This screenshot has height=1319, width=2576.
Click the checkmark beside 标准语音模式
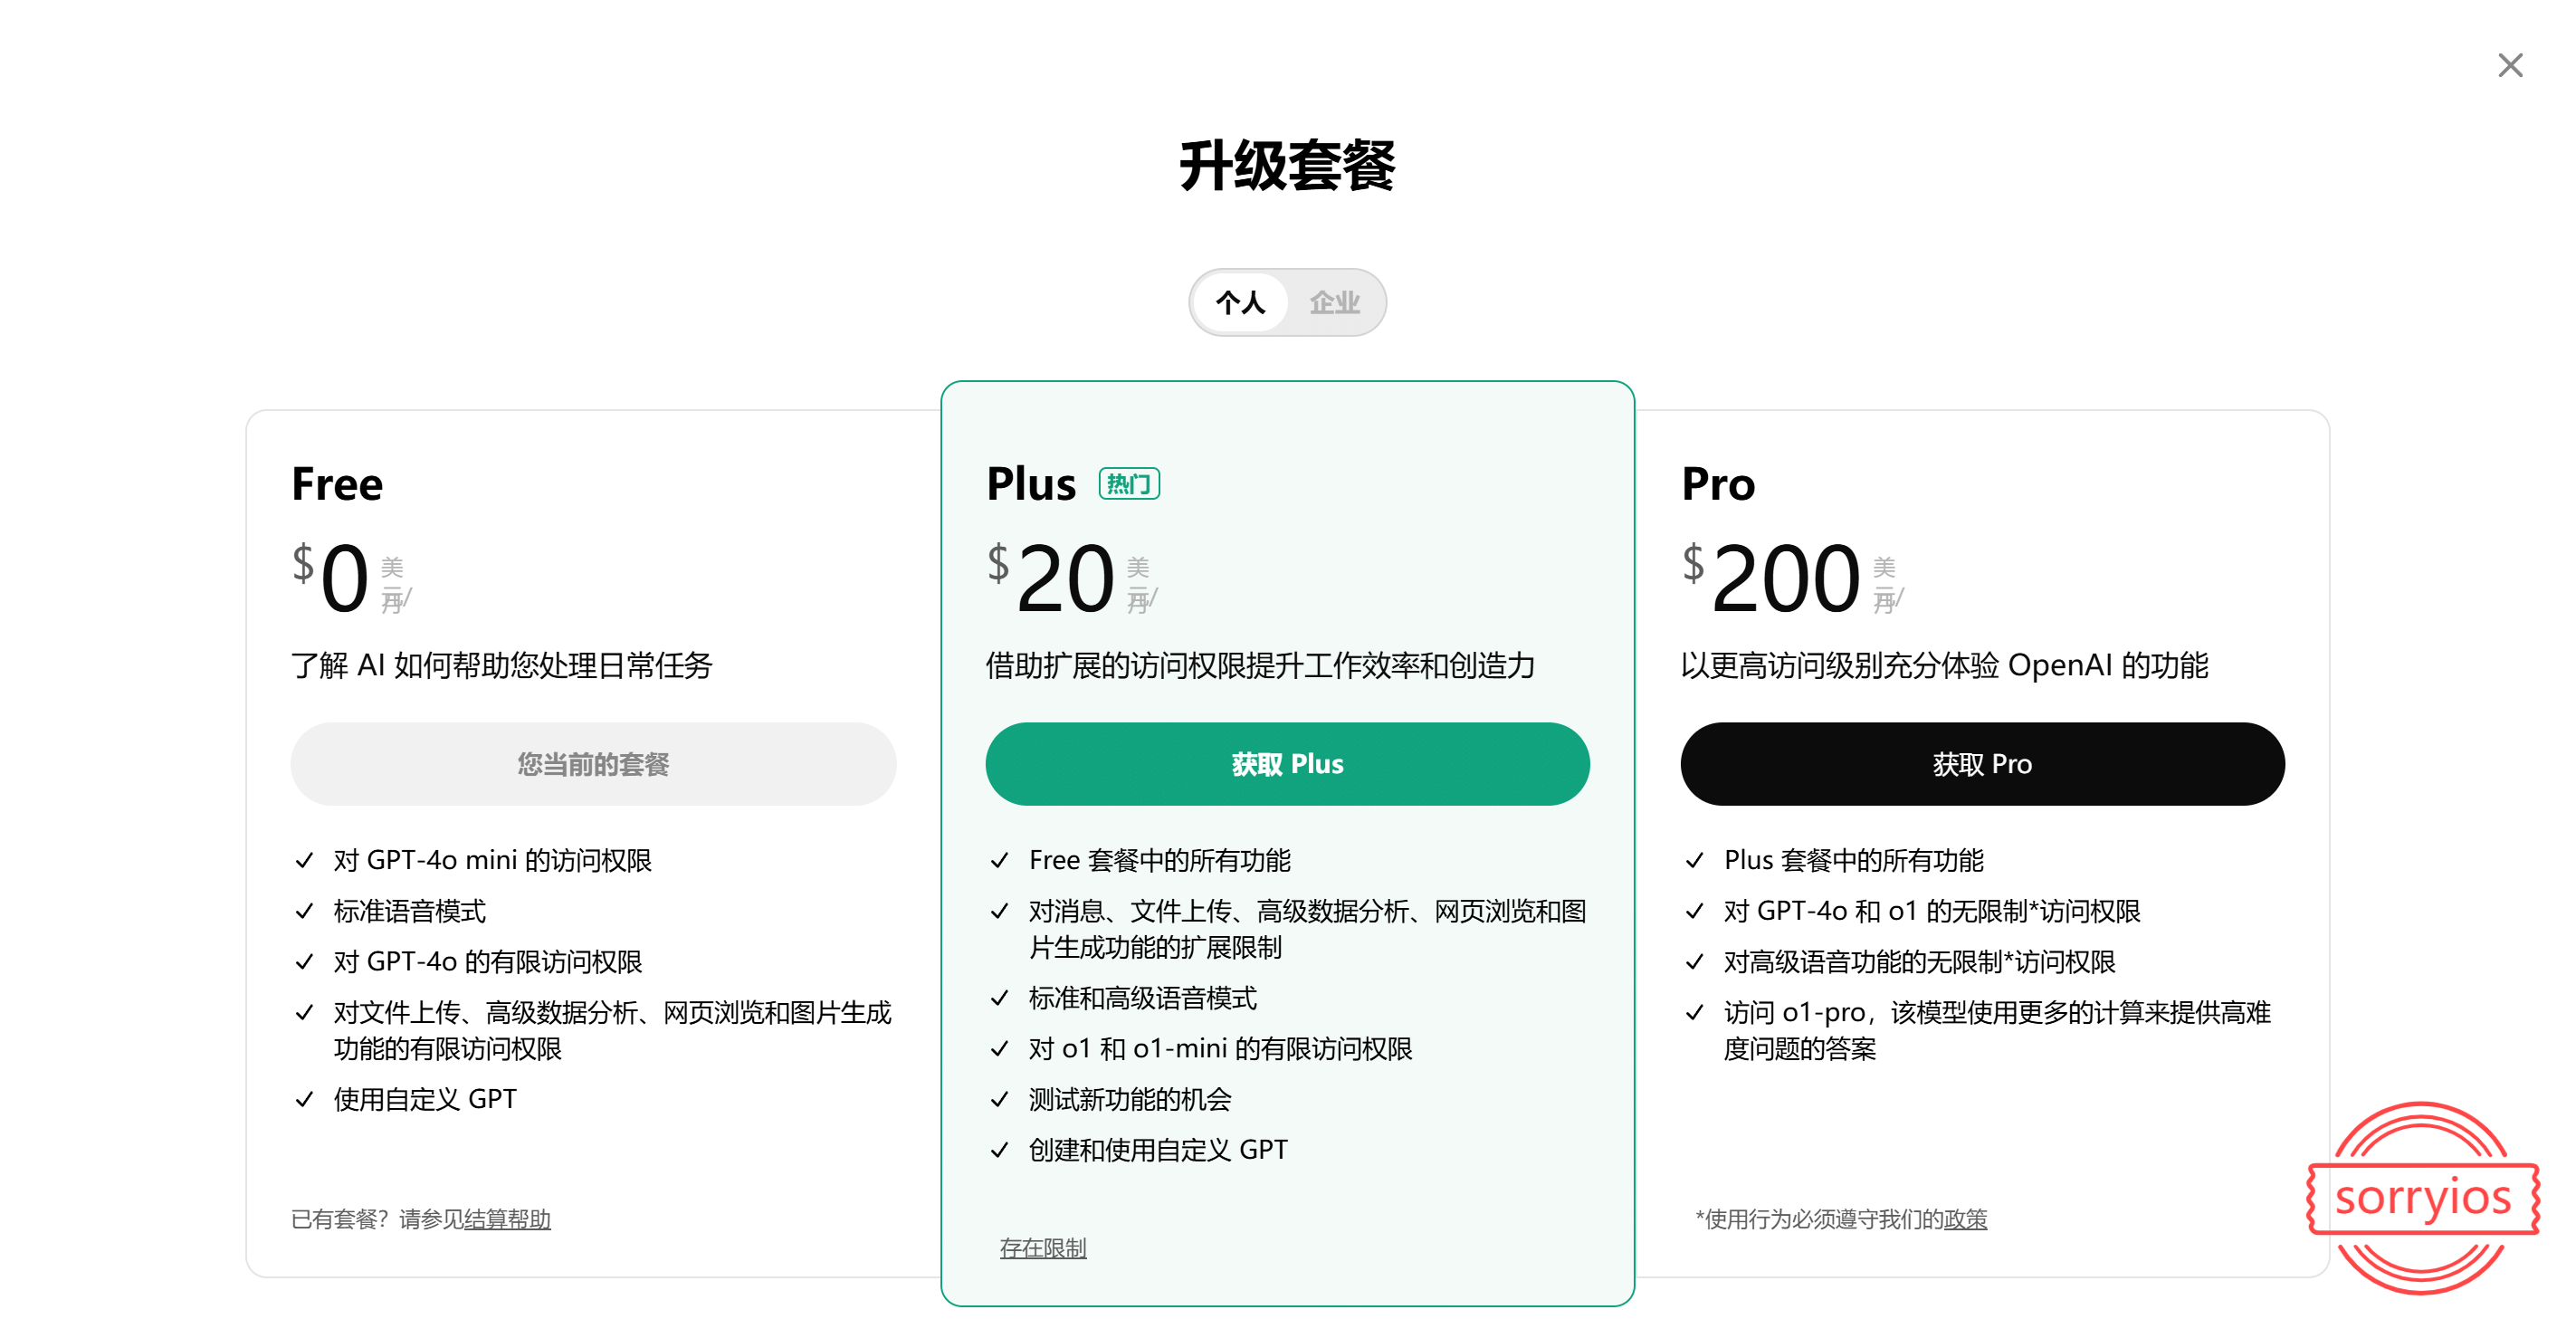(x=305, y=910)
